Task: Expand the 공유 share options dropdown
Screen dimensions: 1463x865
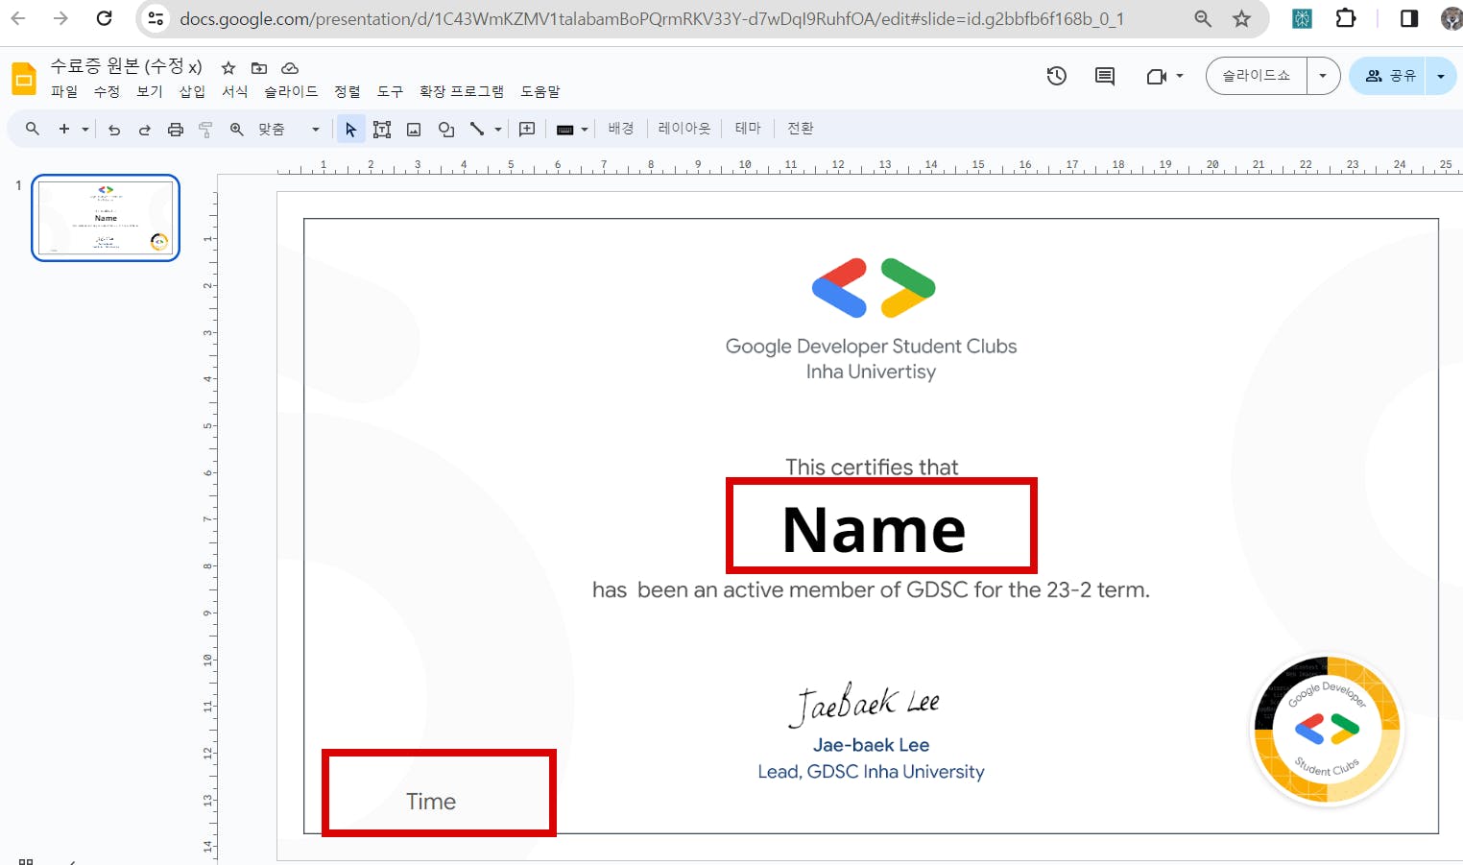Action: coord(1441,76)
